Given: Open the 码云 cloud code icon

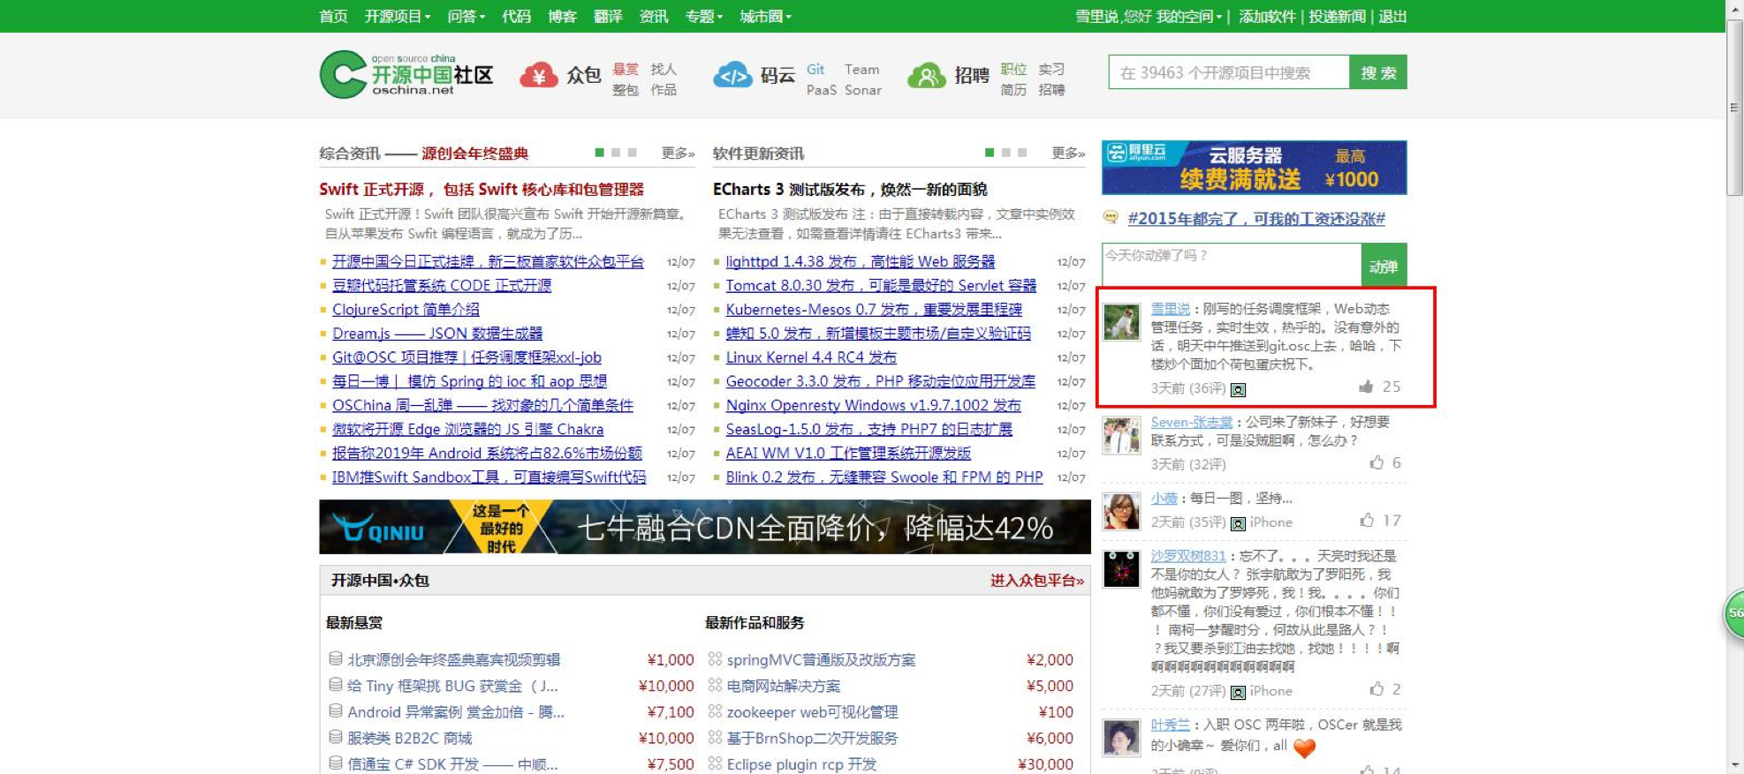Looking at the screenshot, I should click(x=732, y=76).
